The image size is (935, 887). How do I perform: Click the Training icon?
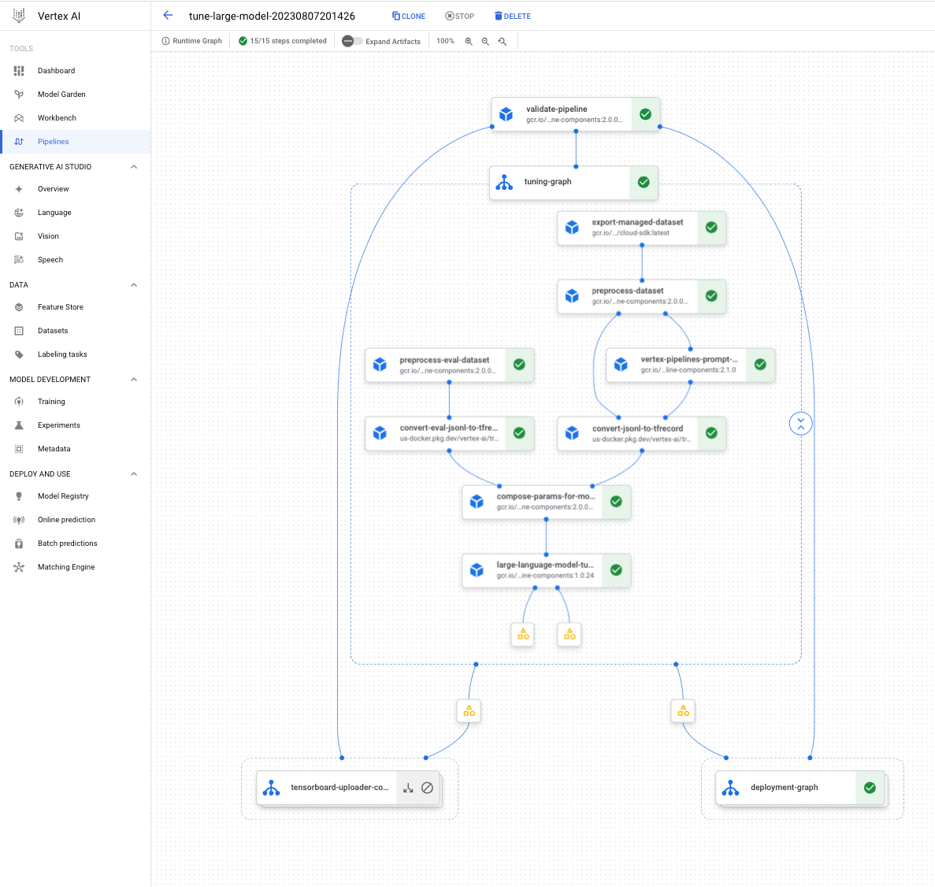pos(19,402)
